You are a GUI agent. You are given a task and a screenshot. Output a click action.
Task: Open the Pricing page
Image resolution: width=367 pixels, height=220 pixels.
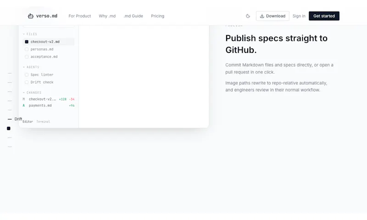(157, 16)
